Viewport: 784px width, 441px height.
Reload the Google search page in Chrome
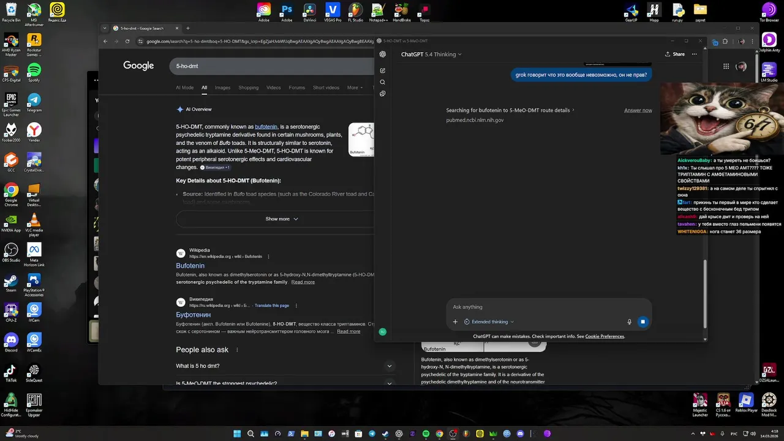pos(127,41)
